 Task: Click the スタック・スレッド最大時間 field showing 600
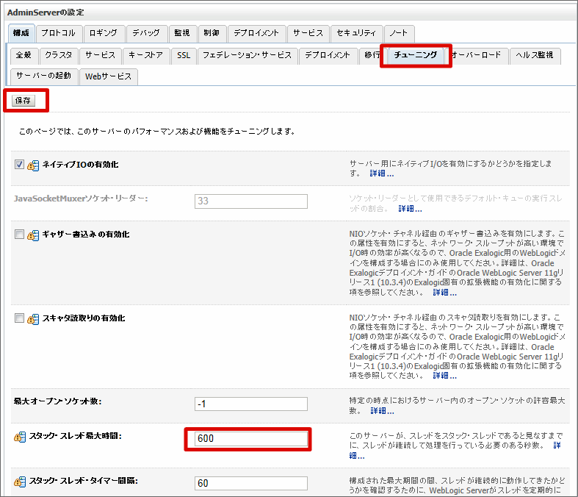point(251,439)
